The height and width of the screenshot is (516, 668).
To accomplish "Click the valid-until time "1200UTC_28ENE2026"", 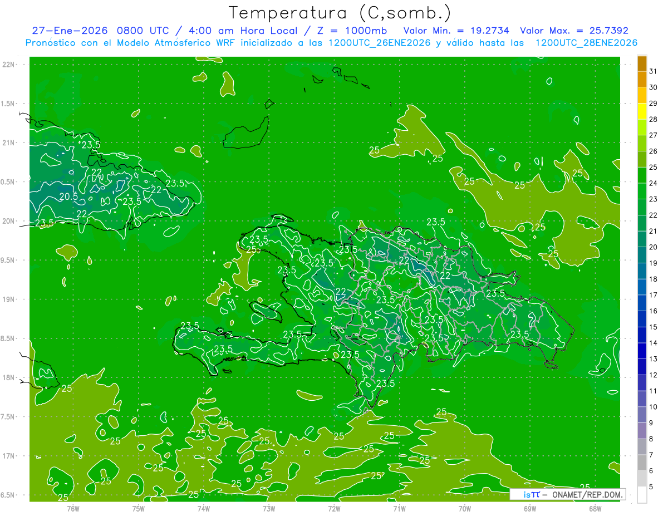I will [586, 43].
